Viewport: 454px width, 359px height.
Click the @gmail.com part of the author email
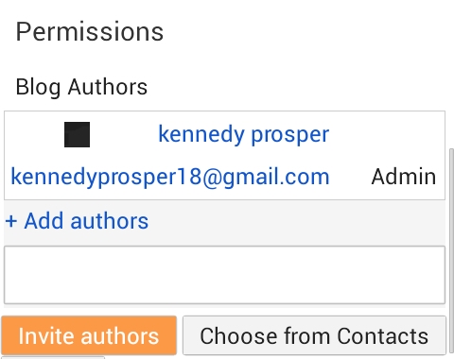pyautogui.click(x=266, y=177)
